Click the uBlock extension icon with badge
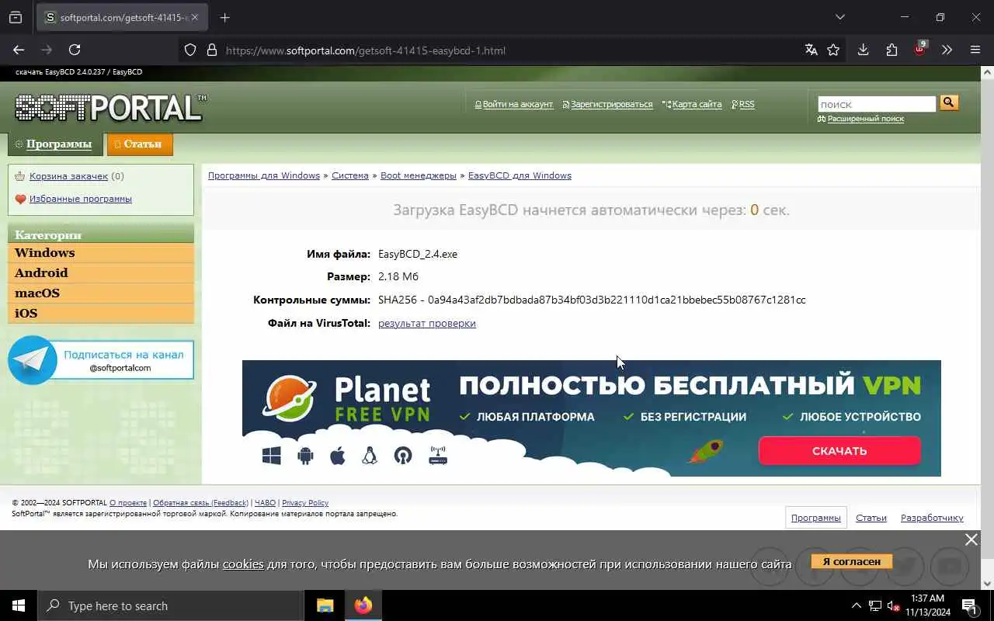 pos(920,49)
